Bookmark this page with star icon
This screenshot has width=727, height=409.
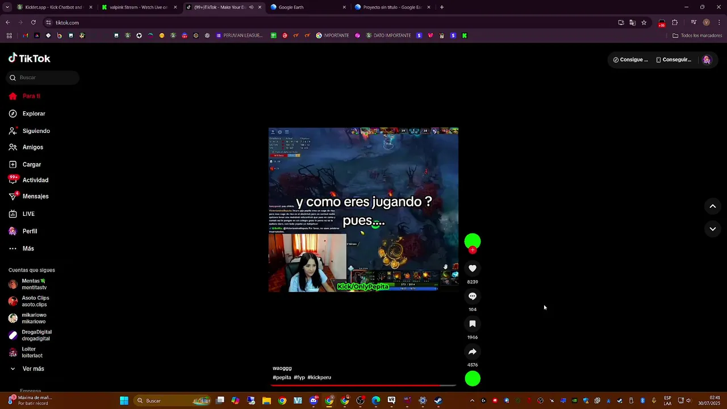(644, 23)
